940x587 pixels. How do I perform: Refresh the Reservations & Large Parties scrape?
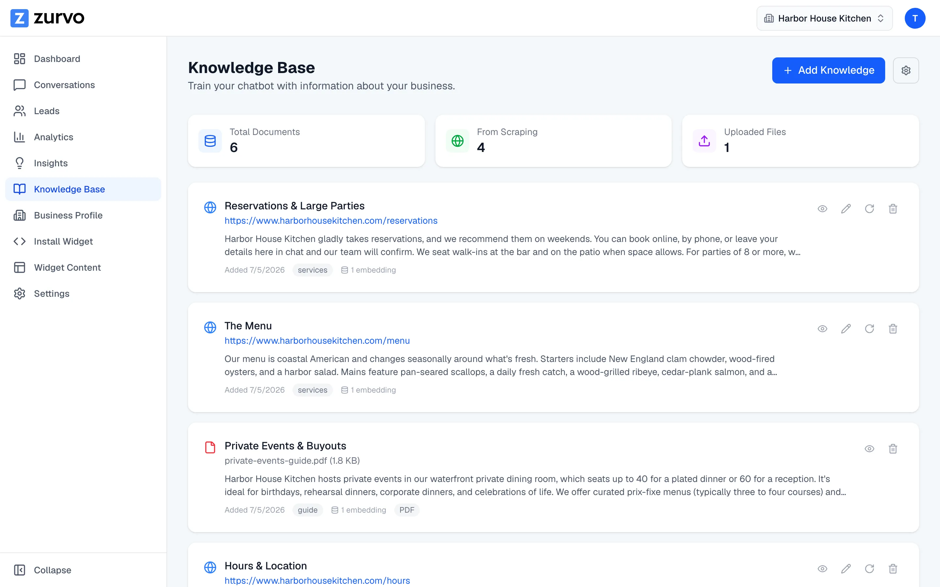click(x=869, y=209)
